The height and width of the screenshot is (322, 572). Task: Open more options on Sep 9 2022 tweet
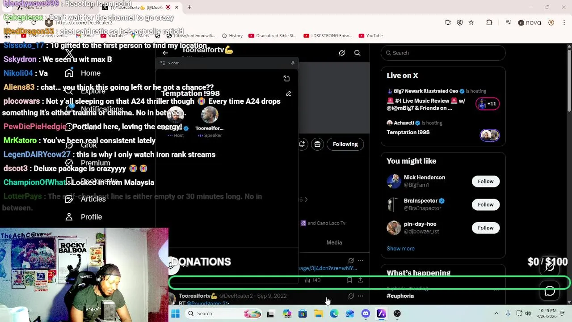pos(360,296)
